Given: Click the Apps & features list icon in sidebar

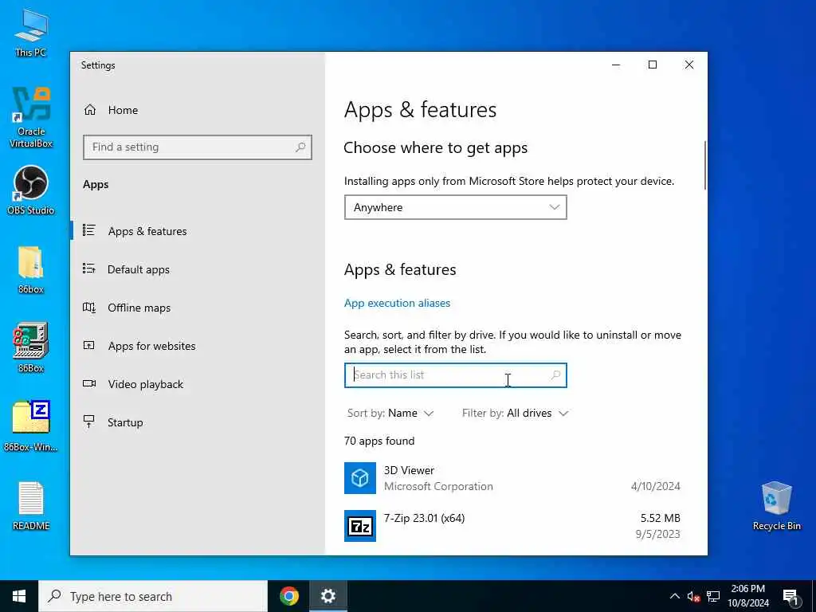Looking at the screenshot, I should tap(89, 230).
